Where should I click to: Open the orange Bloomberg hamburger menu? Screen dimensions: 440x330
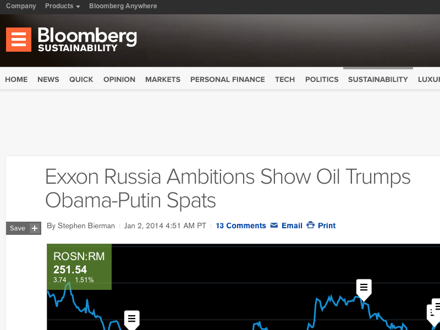click(19, 40)
